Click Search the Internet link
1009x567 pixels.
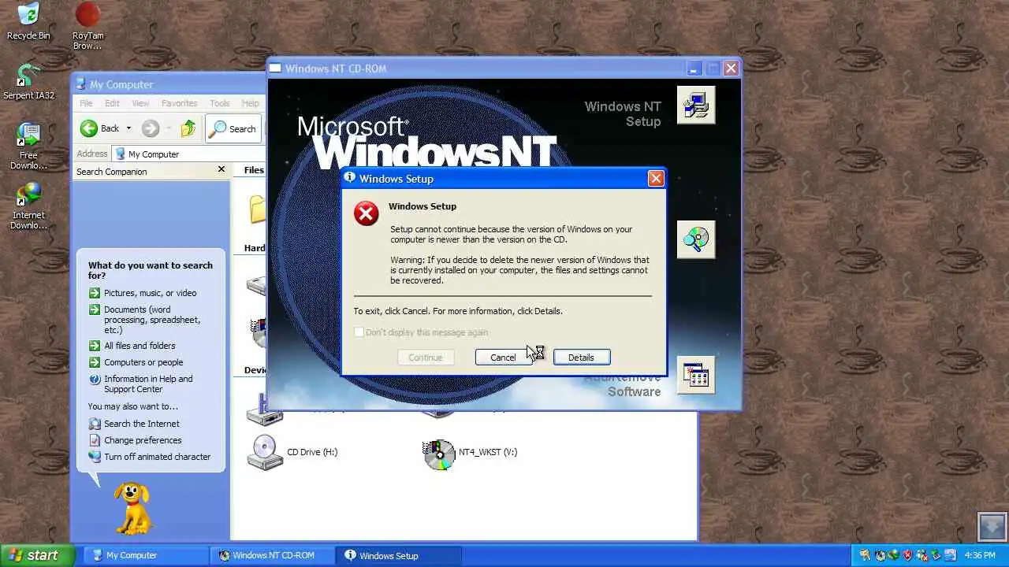click(x=142, y=424)
